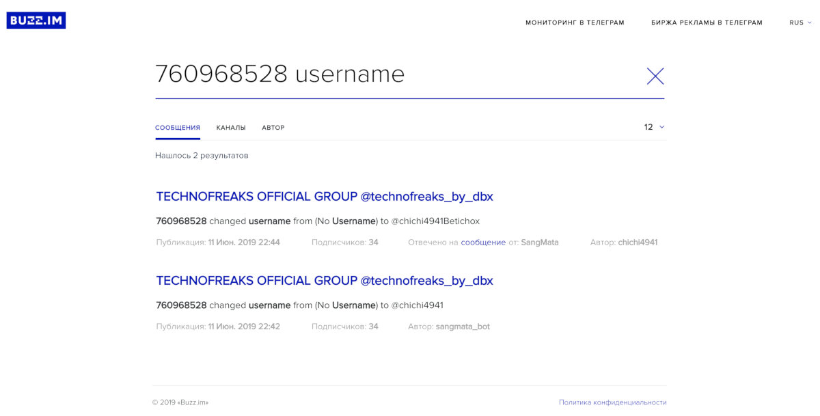The width and height of the screenshot is (820, 416).
Task: Select second message ending with @chichi4941
Action: (x=299, y=305)
